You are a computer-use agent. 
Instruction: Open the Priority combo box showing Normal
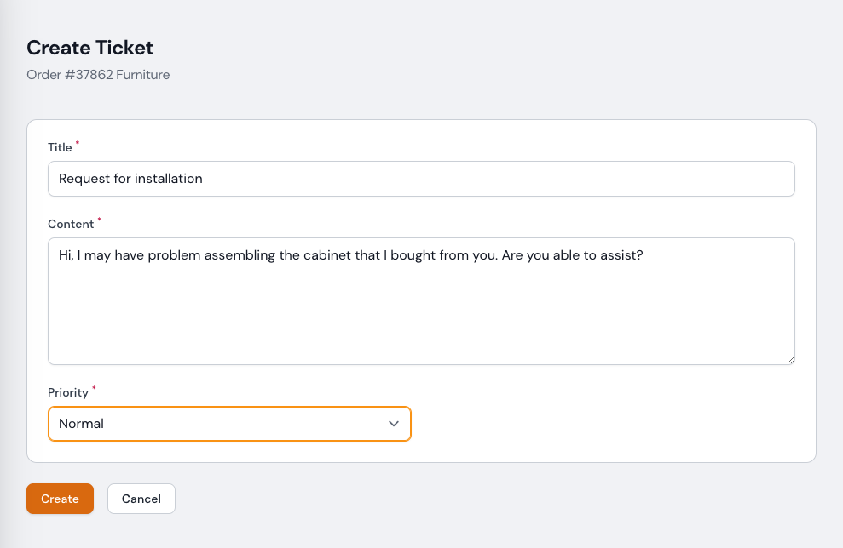coord(229,424)
